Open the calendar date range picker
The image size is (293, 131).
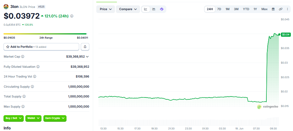coord(273,9)
